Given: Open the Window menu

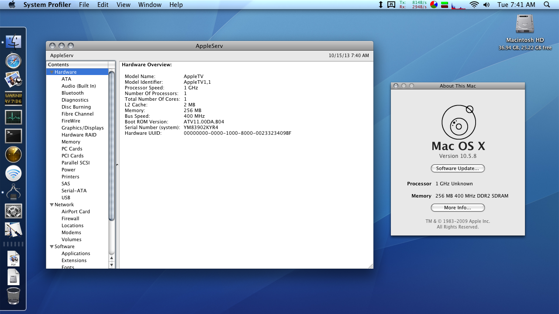Looking at the screenshot, I should click(150, 5).
